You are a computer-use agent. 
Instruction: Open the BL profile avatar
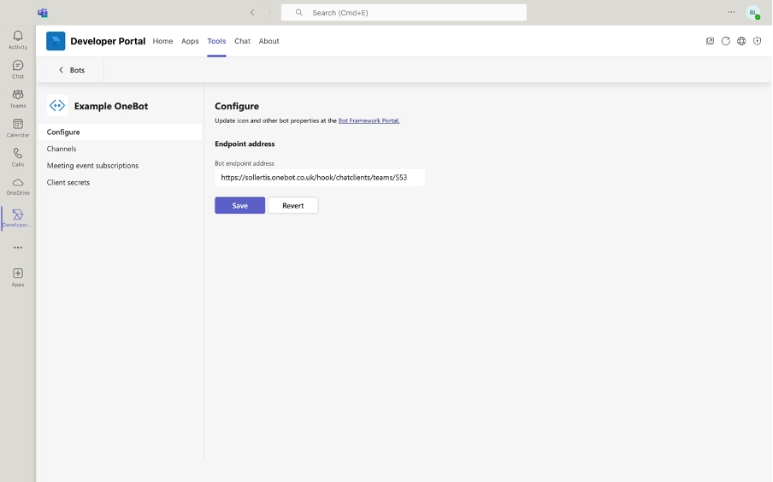pos(752,13)
